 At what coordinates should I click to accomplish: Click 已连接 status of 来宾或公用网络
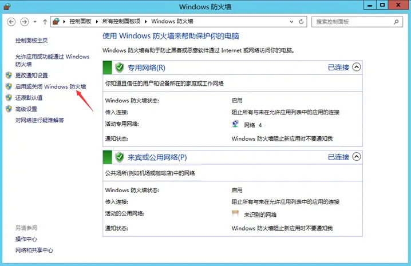pyautogui.click(x=339, y=157)
